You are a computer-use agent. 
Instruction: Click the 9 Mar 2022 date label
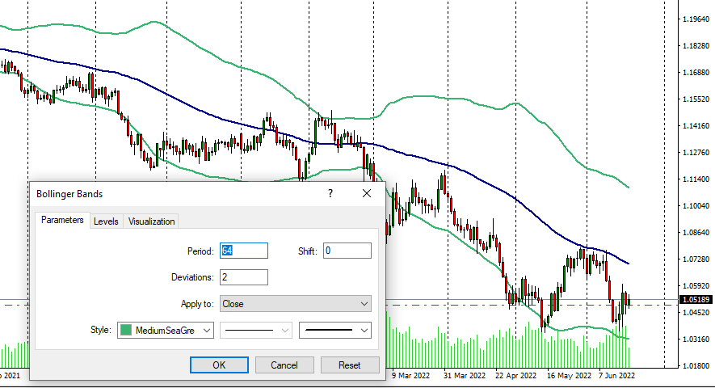point(410,376)
